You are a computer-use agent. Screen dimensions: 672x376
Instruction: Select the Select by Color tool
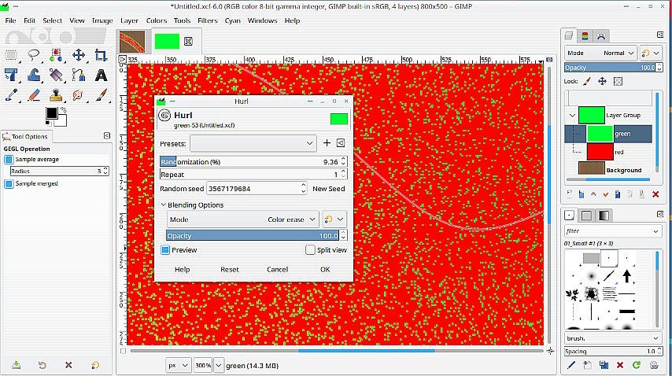(56, 55)
